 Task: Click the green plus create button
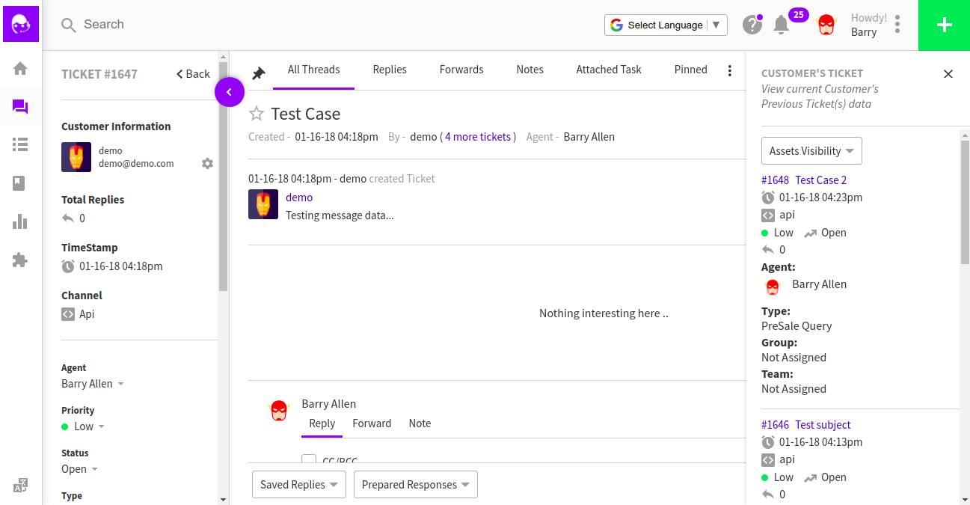944,25
